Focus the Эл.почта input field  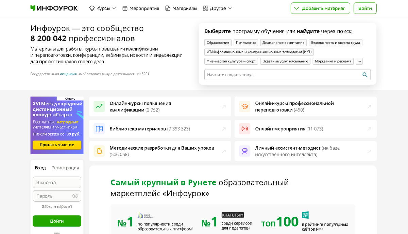[57, 182]
